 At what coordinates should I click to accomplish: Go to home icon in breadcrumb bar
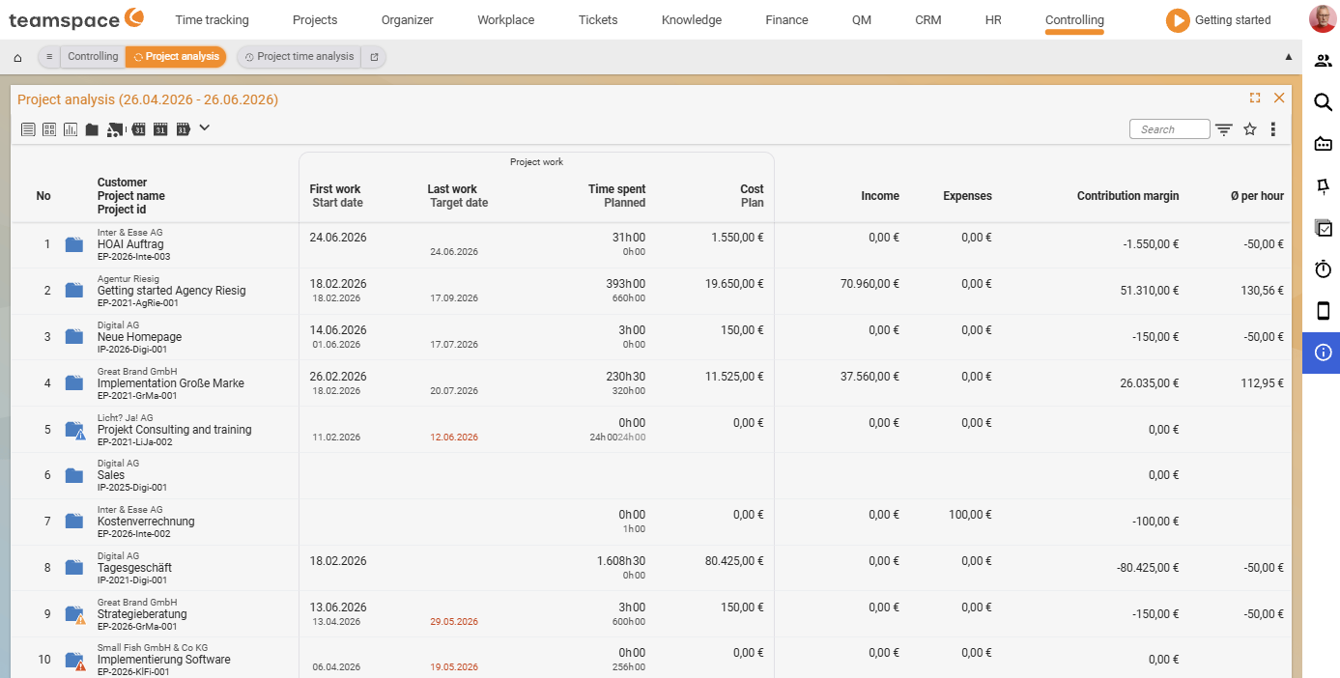point(17,57)
